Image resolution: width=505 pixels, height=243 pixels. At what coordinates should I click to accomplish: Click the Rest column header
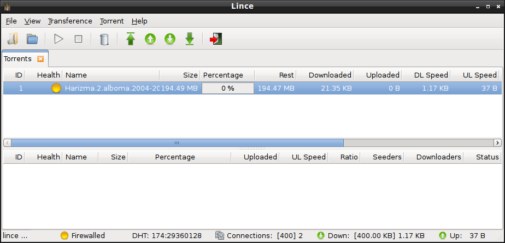pyautogui.click(x=275, y=75)
